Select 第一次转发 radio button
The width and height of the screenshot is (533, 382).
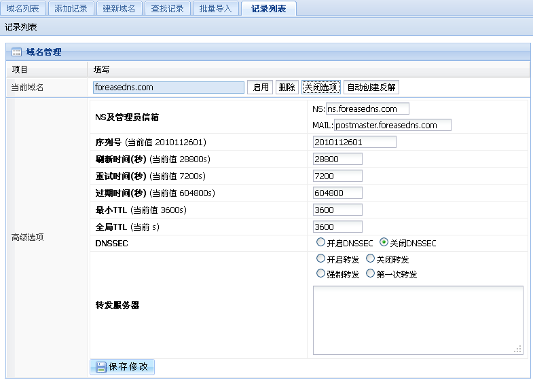click(x=370, y=273)
